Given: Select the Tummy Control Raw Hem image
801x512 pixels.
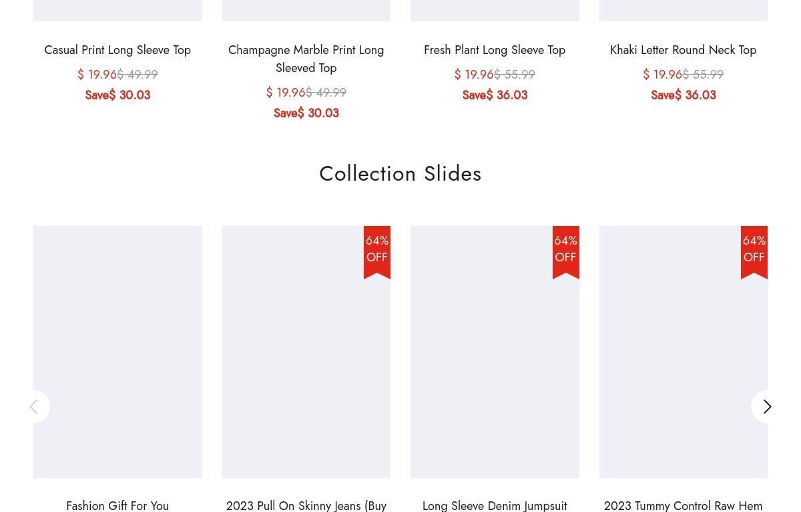Looking at the screenshot, I should click(683, 352).
